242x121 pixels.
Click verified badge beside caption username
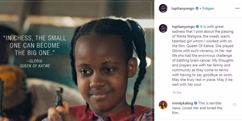pyautogui.click(x=197, y=27)
